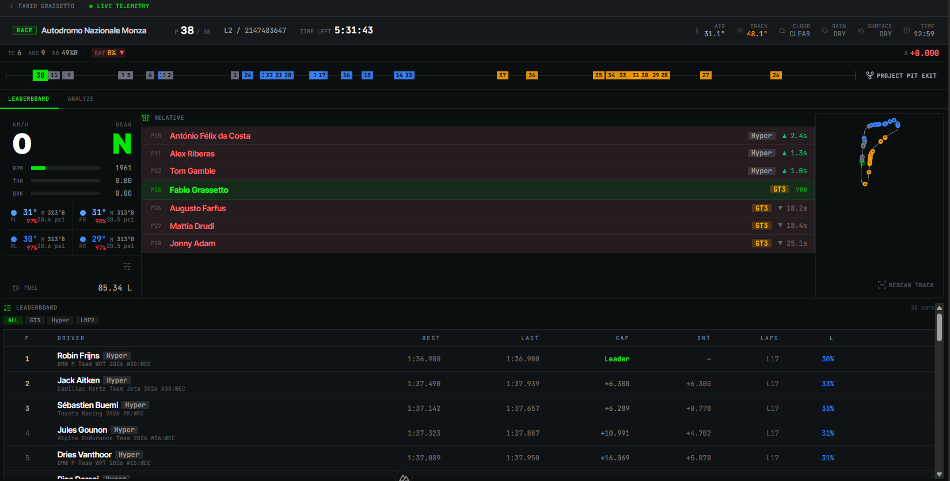950x481 pixels.
Task: Click the track temperature sun icon
Action: pos(740,30)
